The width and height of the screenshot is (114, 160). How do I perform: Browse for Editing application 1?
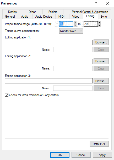click(x=101, y=42)
